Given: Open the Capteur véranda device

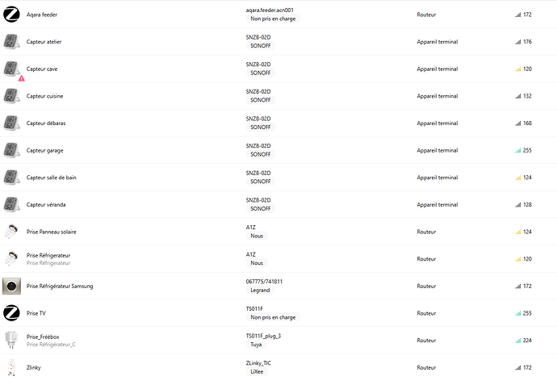Looking at the screenshot, I should 47,205.
